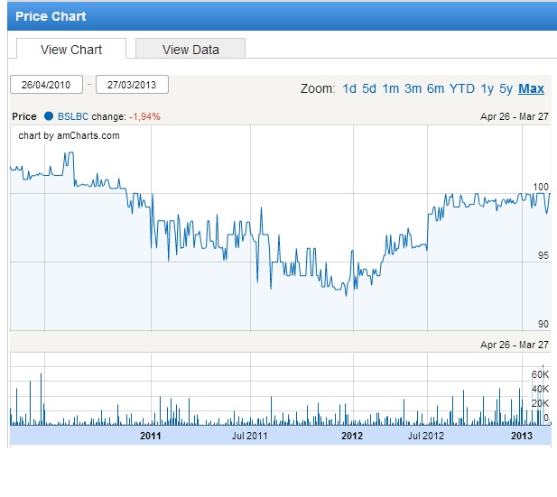Edit the end date field 27/03/2013
Viewport: 557px width, 497px height.
[x=132, y=85]
